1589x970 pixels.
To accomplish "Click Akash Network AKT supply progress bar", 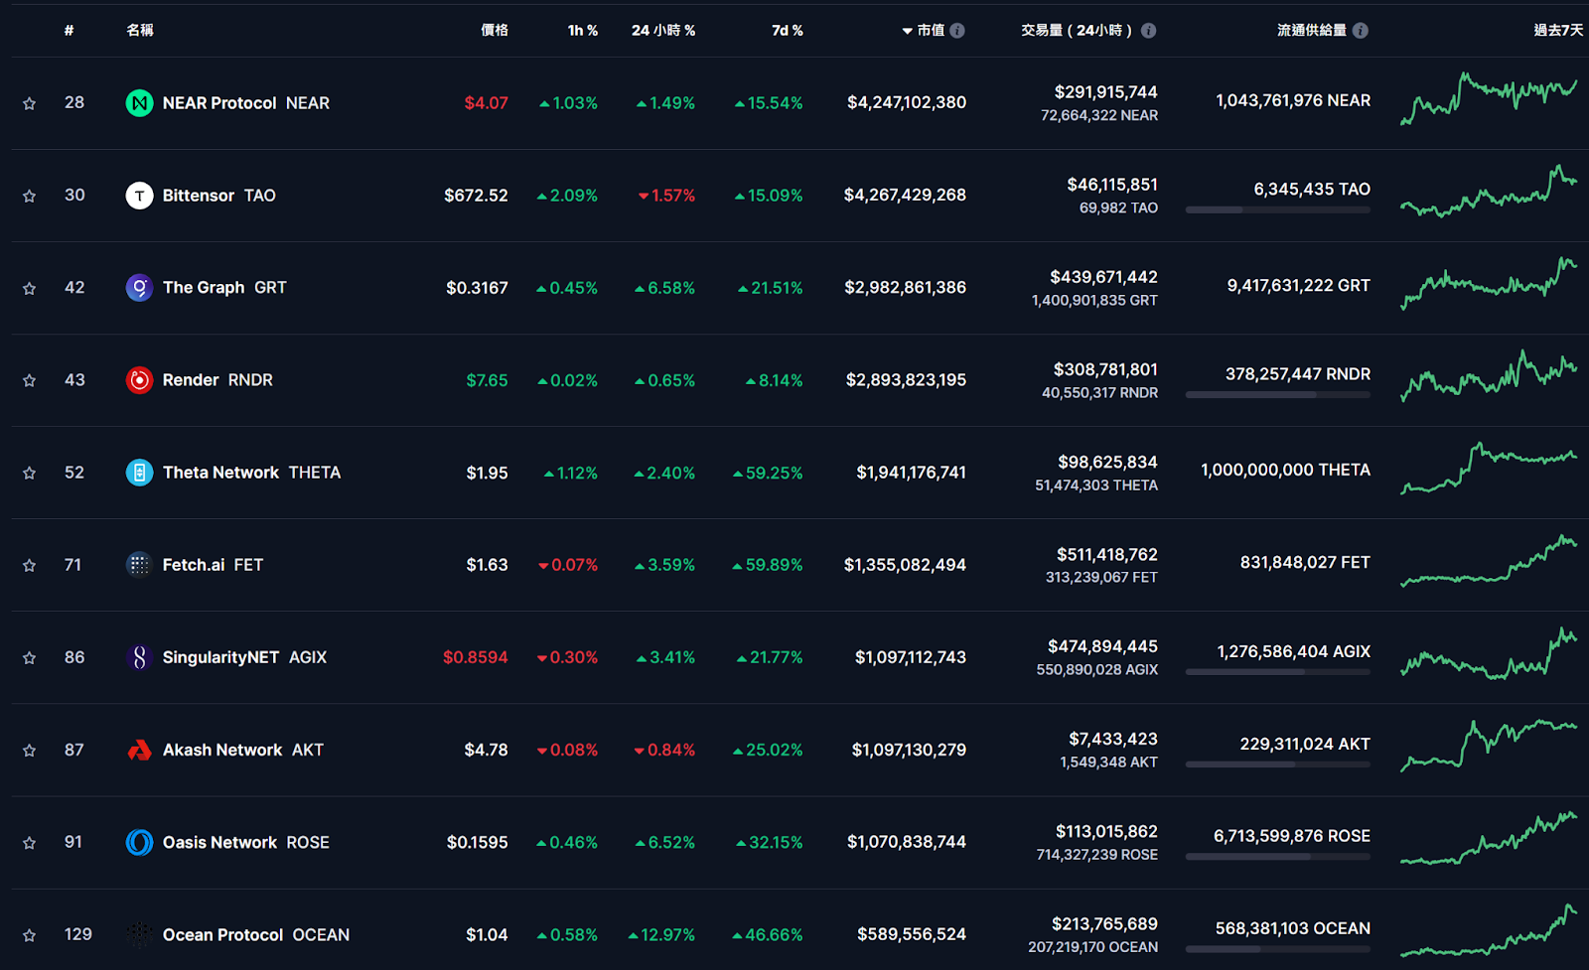I will coord(1278,764).
